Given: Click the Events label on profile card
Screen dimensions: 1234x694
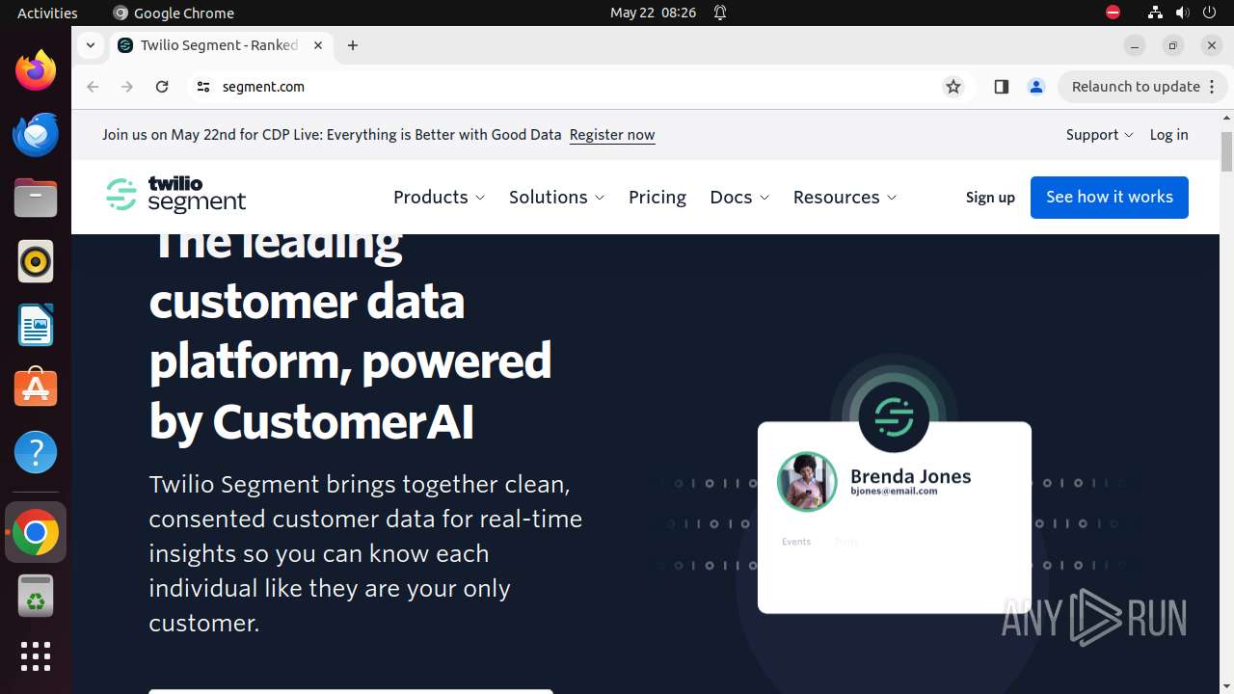Looking at the screenshot, I should click(796, 542).
